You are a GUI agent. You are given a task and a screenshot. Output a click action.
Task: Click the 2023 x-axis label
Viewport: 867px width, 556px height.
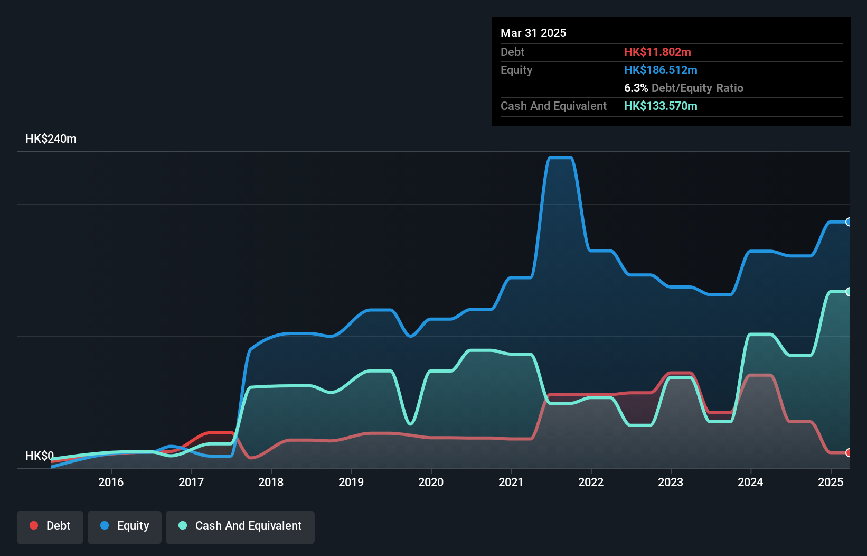tap(671, 482)
